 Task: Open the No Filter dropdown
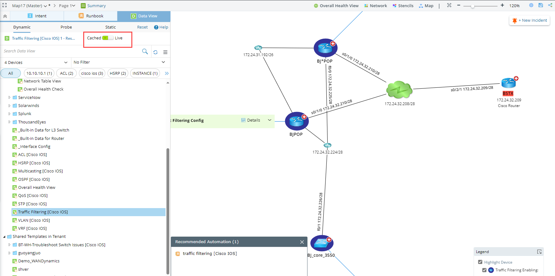pos(119,62)
